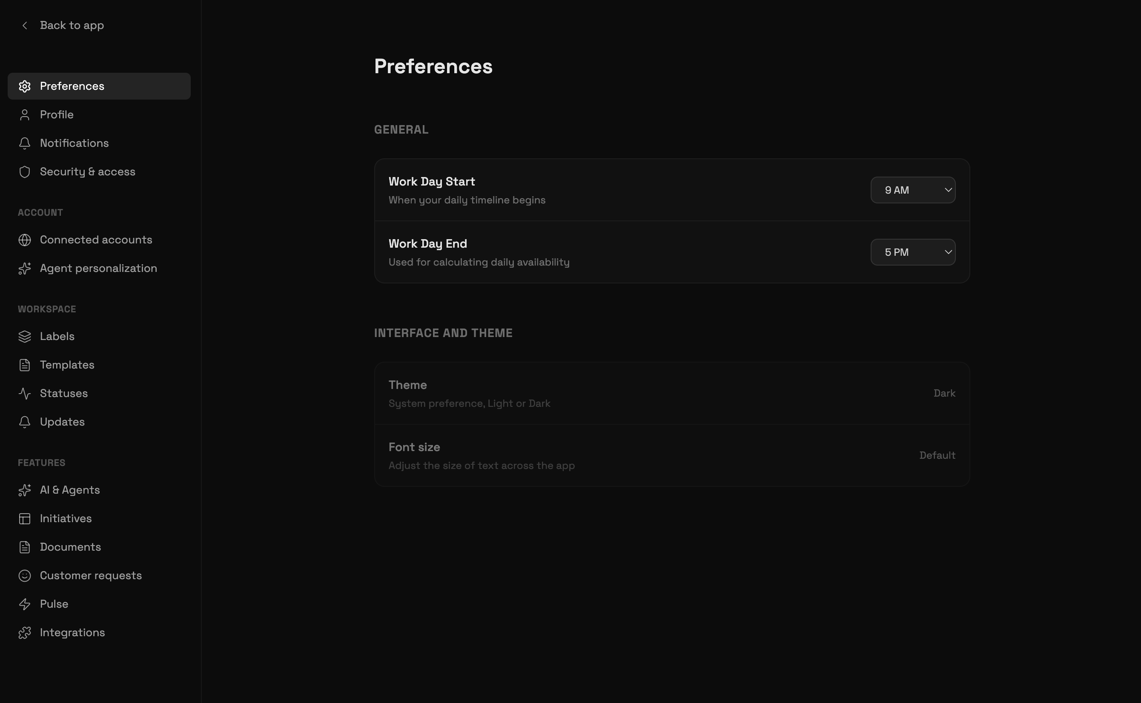This screenshot has height=703, width=1141.
Task: Click the Security & access shield icon
Action: (x=25, y=172)
